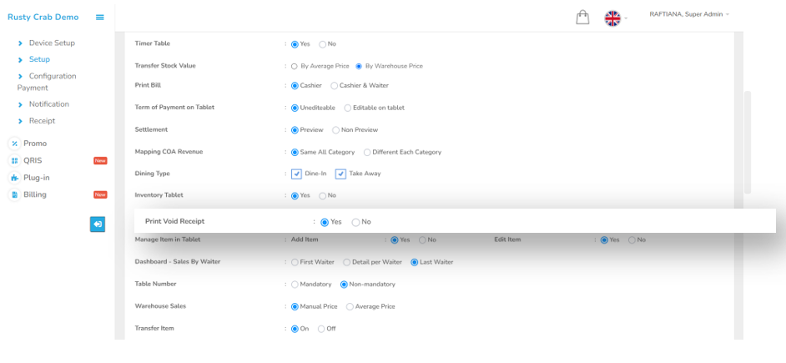The height and width of the screenshot is (363, 786).
Task: Click the Plug-in puzzle icon
Action: point(14,178)
